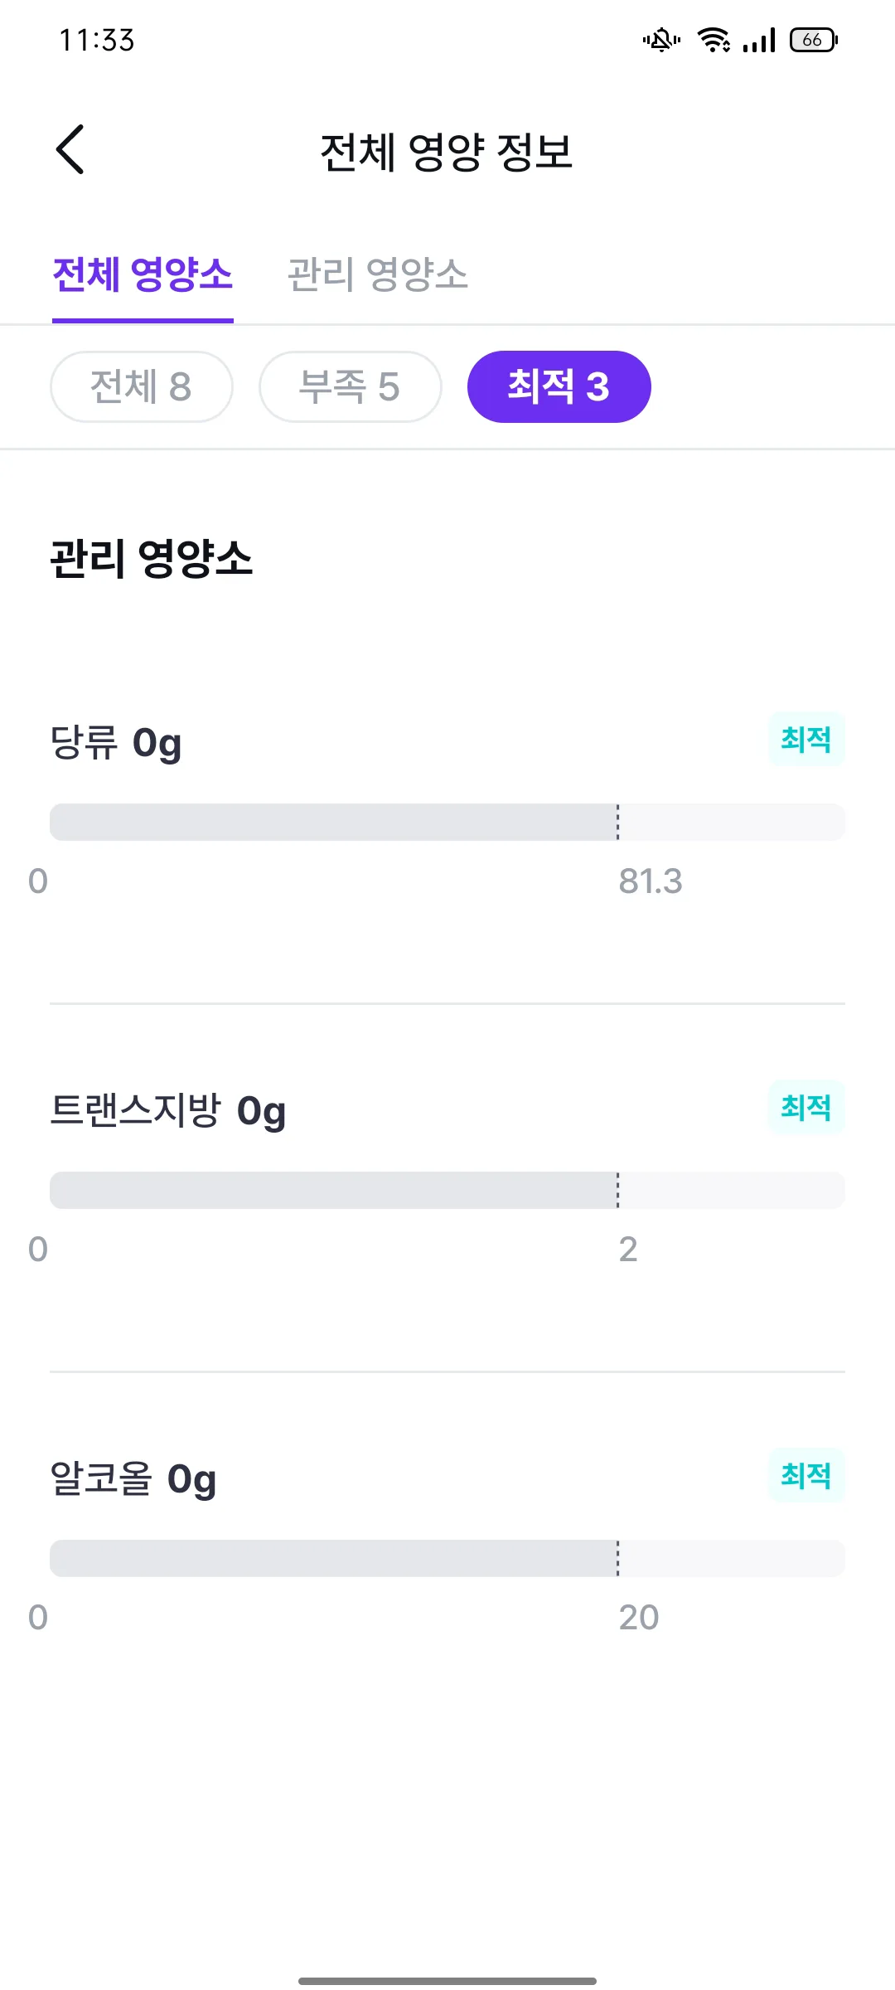
Task: Tap the battery level indicator
Action: pyautogui.click(x=814, y=40)
